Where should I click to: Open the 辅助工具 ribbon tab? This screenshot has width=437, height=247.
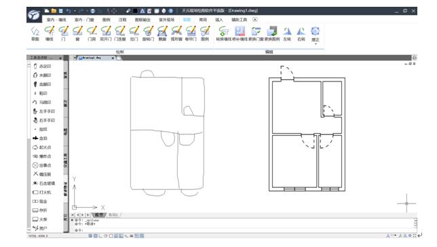point(239,20)
